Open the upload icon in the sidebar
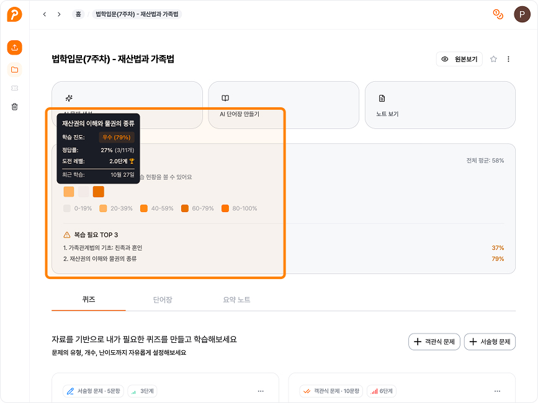Viewport: 538px width, 403px height. click(x=16, y=47)
